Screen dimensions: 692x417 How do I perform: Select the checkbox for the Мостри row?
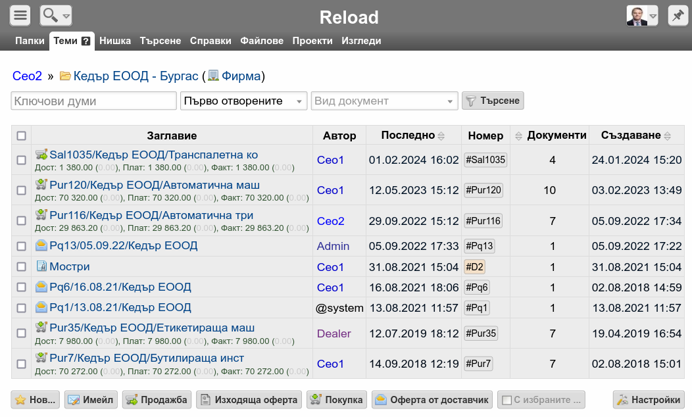[x=21, y=267]
